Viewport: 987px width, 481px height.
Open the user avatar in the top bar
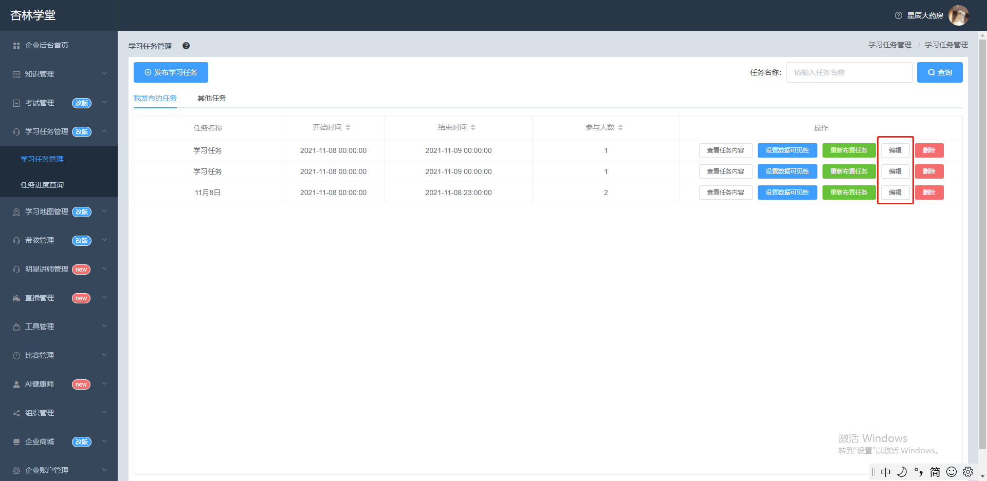(x=958, y=15)
